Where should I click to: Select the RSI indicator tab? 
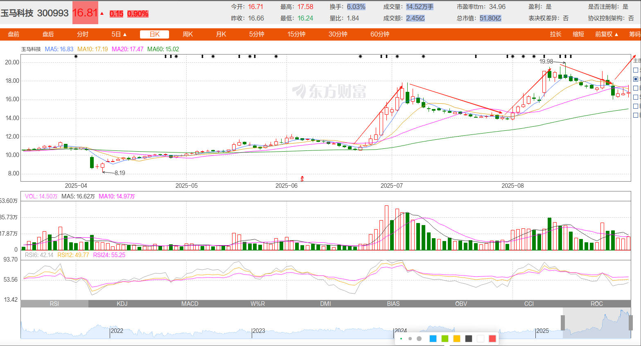click(54, 304)
